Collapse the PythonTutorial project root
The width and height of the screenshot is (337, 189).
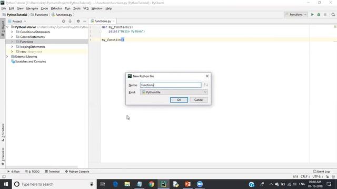click(x=7, y=27)
